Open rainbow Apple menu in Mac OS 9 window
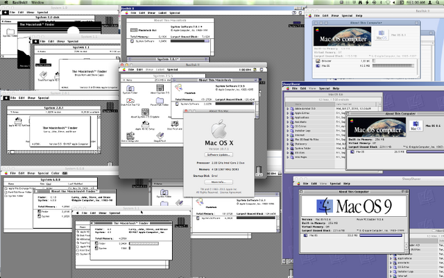 [x=299, y=183]
